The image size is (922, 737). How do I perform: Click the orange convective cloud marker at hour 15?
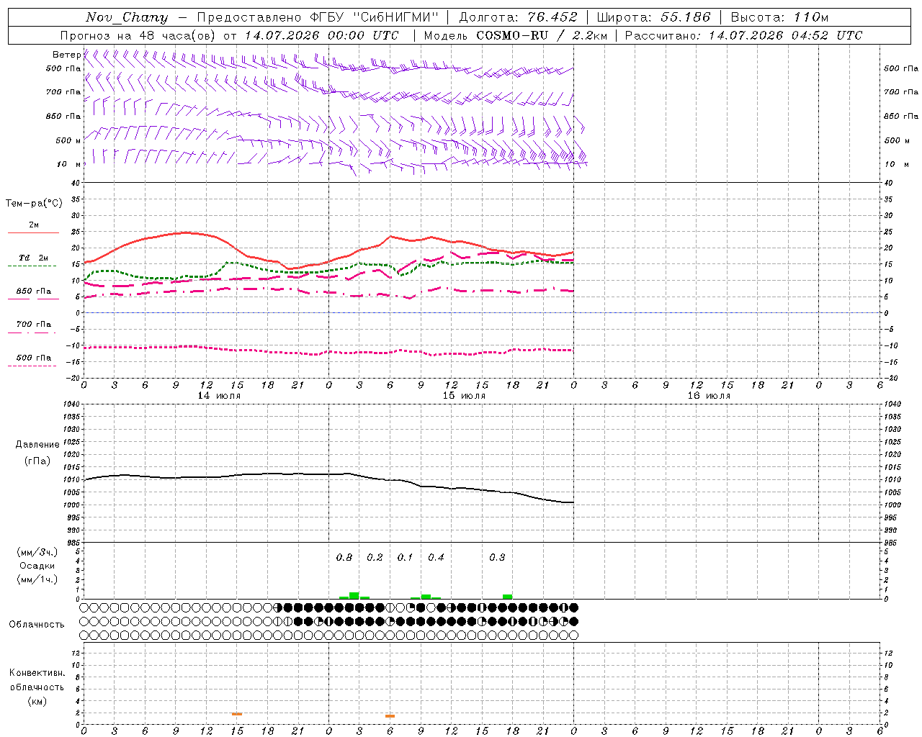[237, 714]
